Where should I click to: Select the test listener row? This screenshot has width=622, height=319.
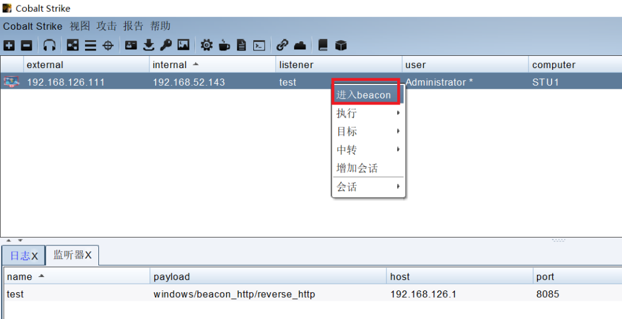[182, 294]
